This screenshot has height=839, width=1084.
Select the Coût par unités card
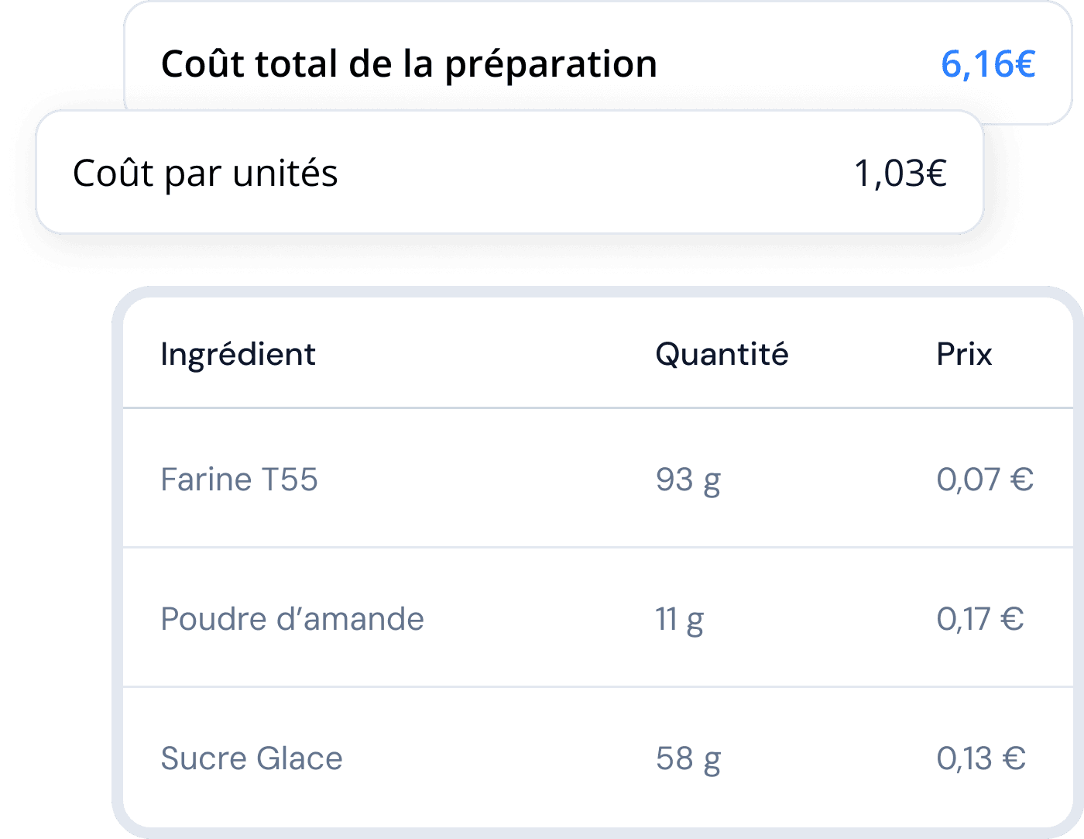(507, 172)
